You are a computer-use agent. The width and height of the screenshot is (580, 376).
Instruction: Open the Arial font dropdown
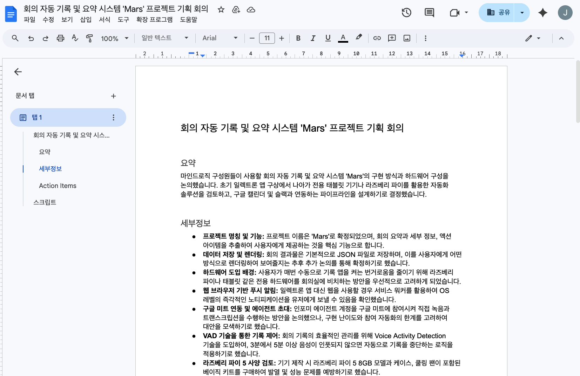(x=220, y=38)
